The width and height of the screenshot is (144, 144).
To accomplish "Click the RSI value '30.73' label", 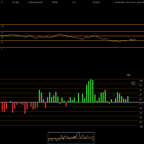I will pyautogui.click(x=132, y=40).
